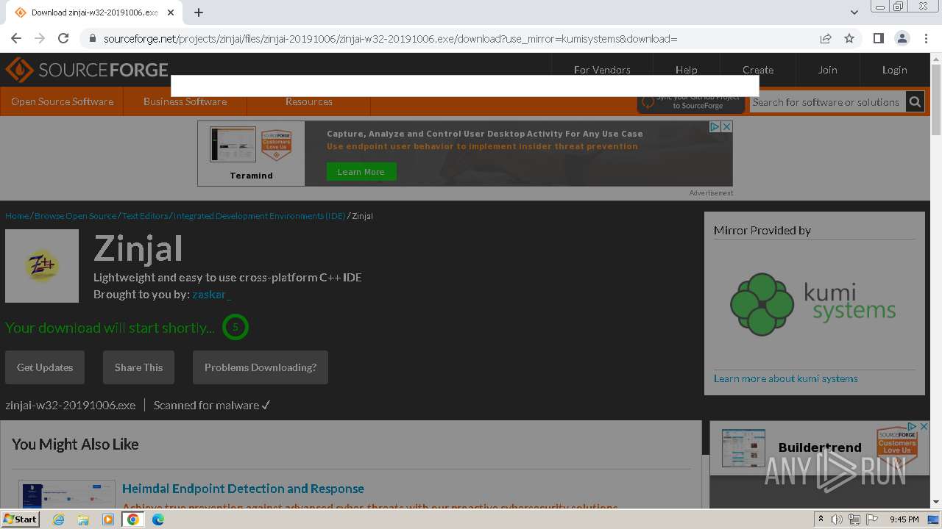View site information padlock icon
Viewport: 942px width, 529px height.
(x=92, y=38)
